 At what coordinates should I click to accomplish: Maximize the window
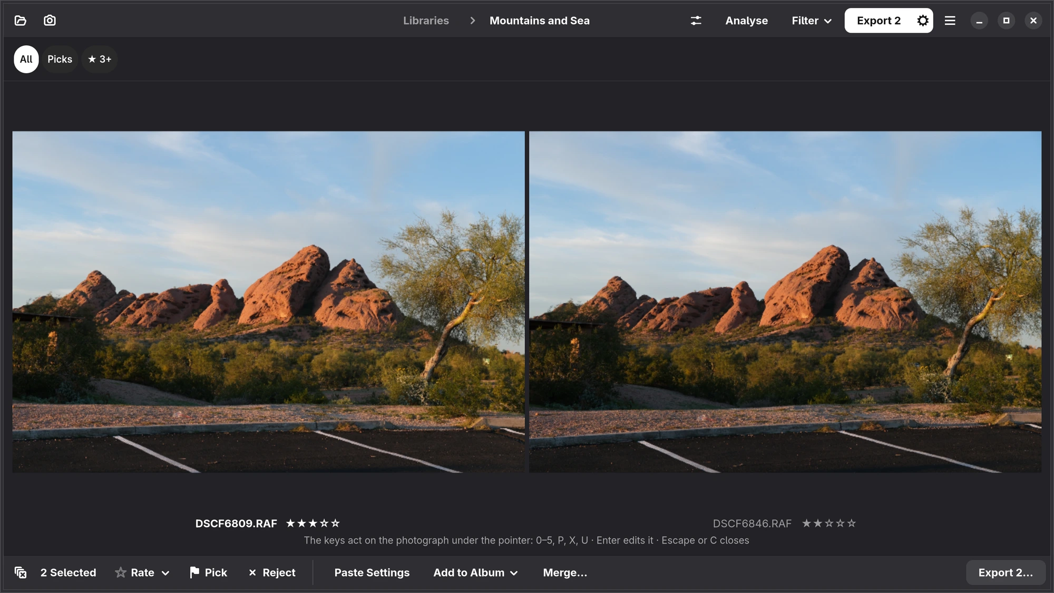click(1006, 21)
